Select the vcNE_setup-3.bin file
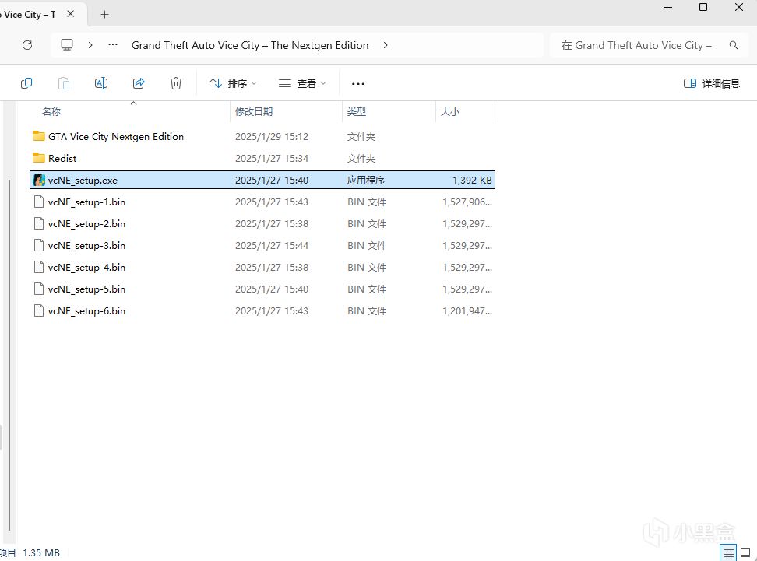 click(262, 245)
